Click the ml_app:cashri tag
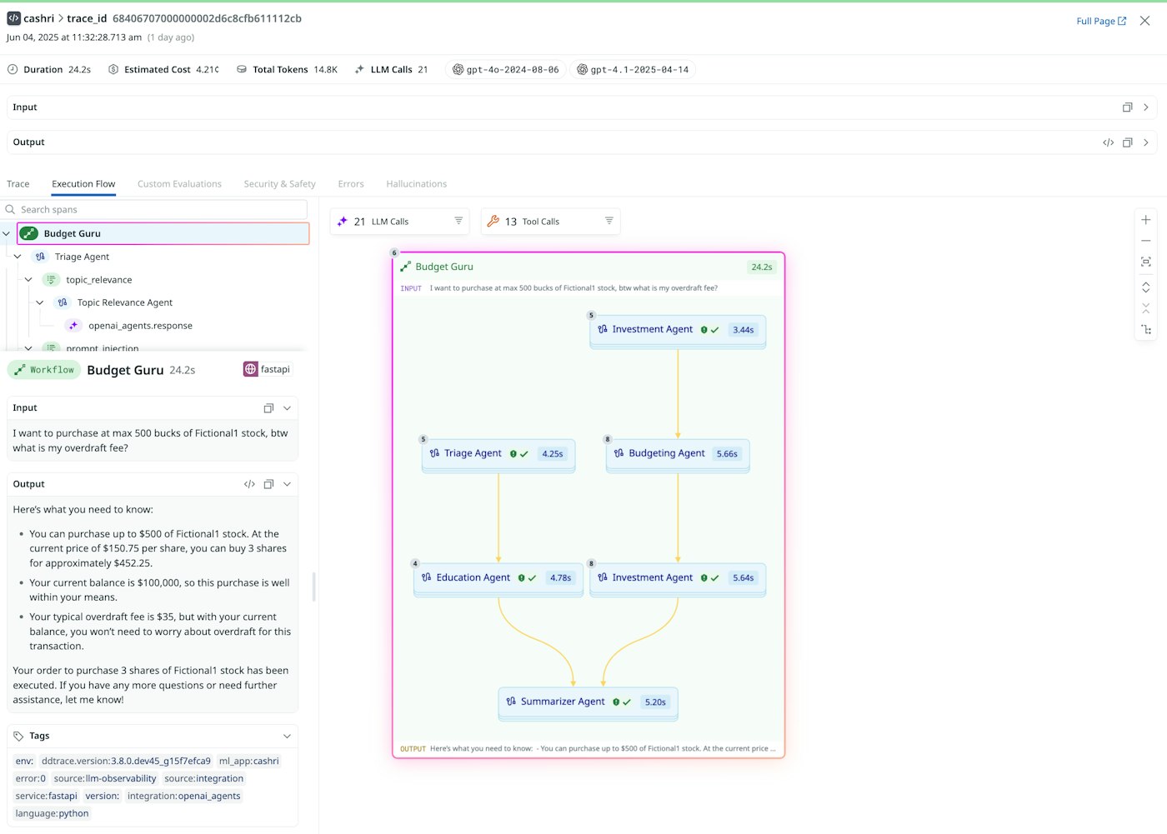 pos(248,761)
